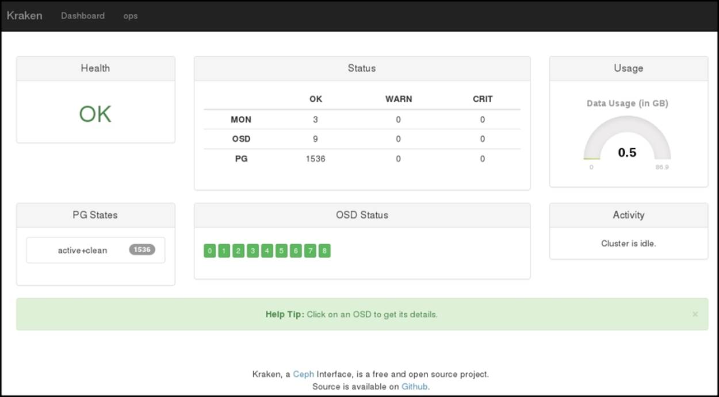Click the Kraken brand logo
The width and height of the screenshot is (719, 397).
[24, 16]
